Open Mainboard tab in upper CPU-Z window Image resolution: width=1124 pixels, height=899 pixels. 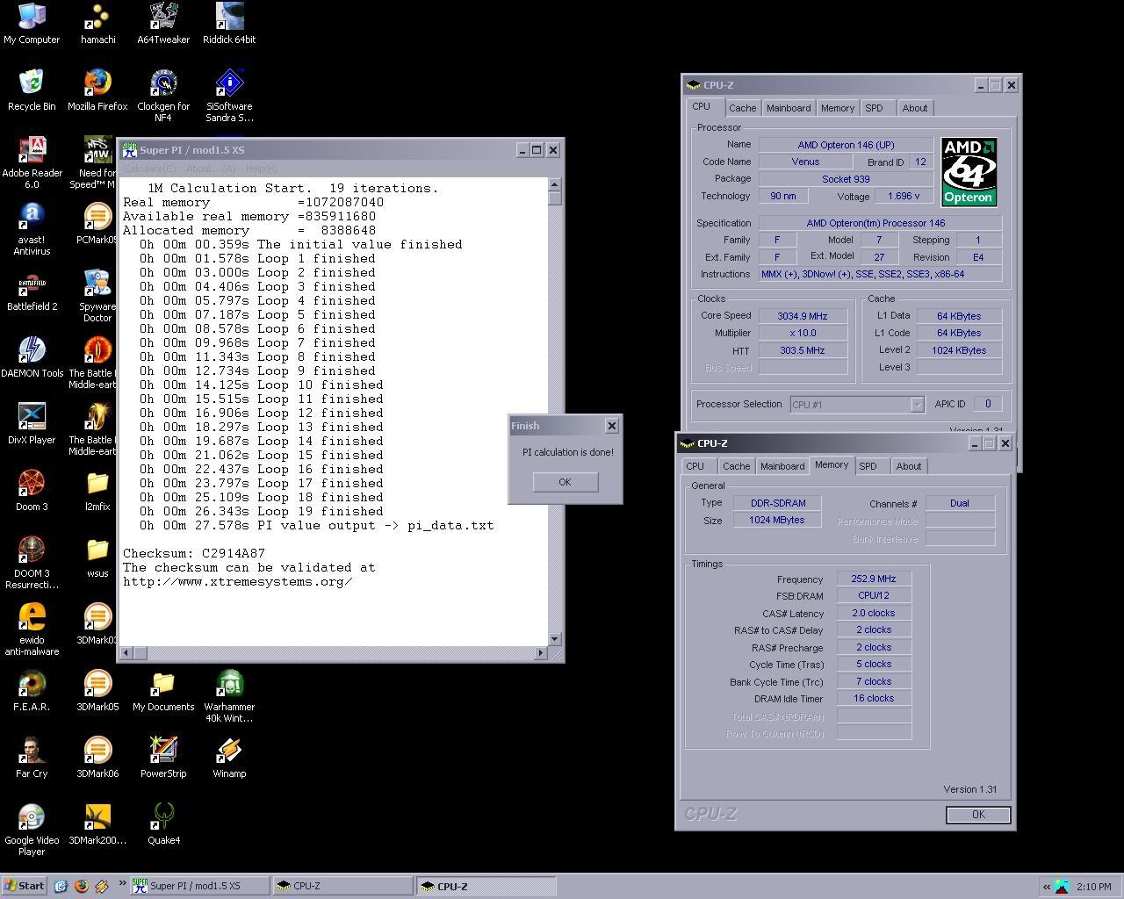(x=789, y=108)
